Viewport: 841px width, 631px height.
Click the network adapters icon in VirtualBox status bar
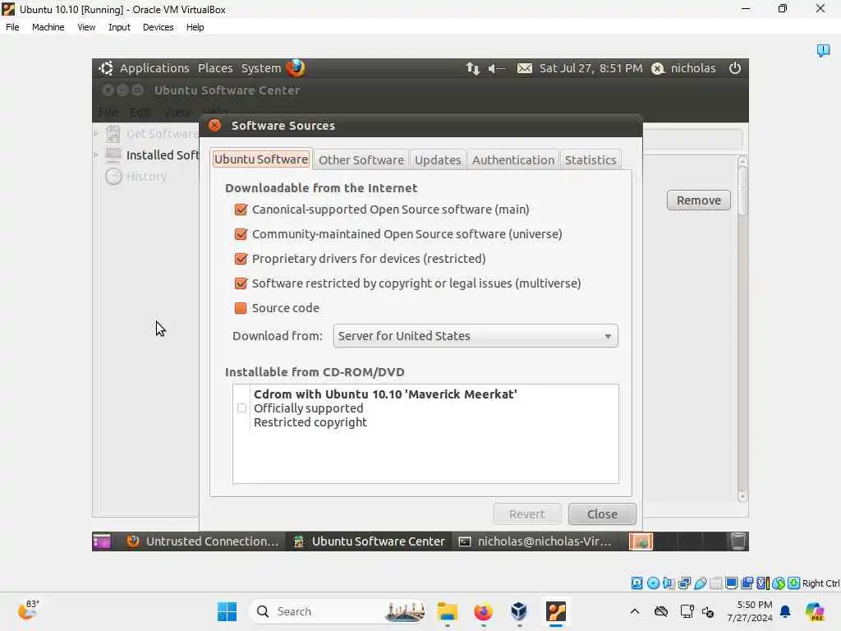[x=684, y=583]
